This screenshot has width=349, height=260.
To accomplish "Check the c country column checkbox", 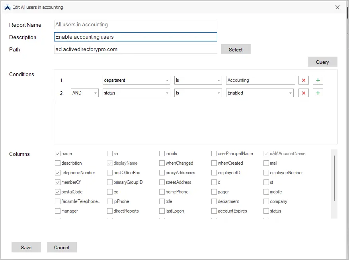I will [214, 182].
